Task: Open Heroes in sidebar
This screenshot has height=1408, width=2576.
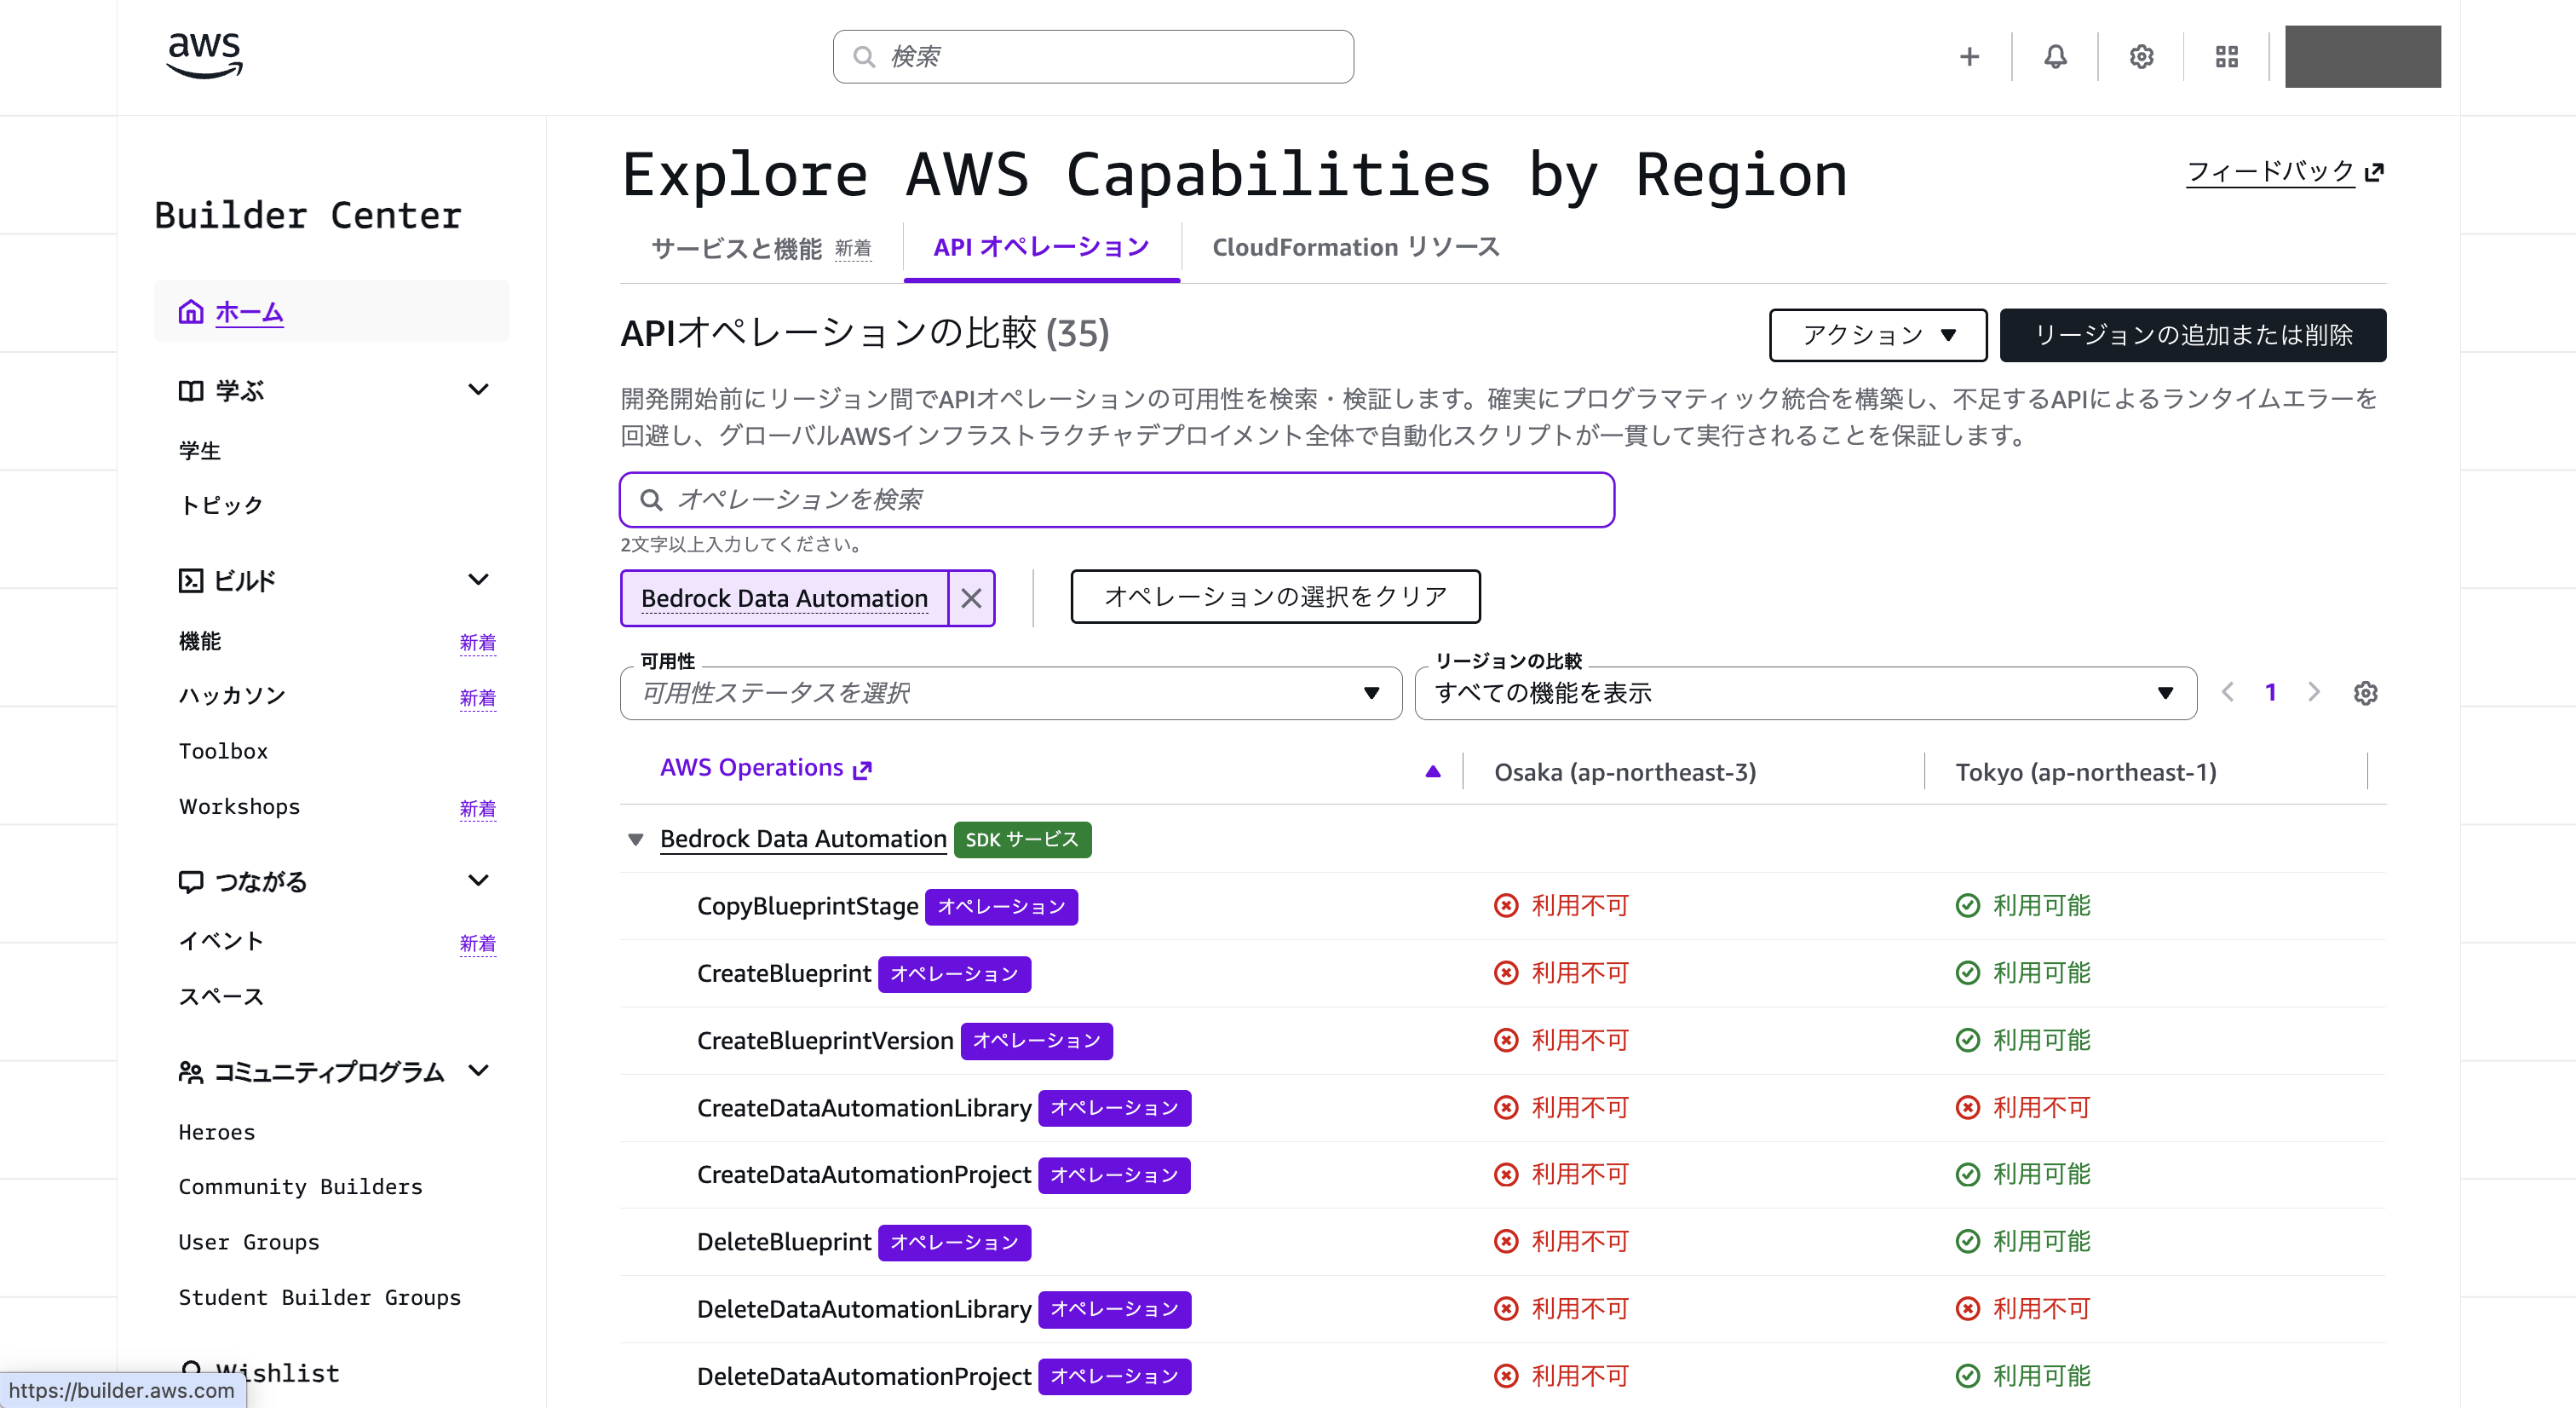Action: [x=216, y=1132]
